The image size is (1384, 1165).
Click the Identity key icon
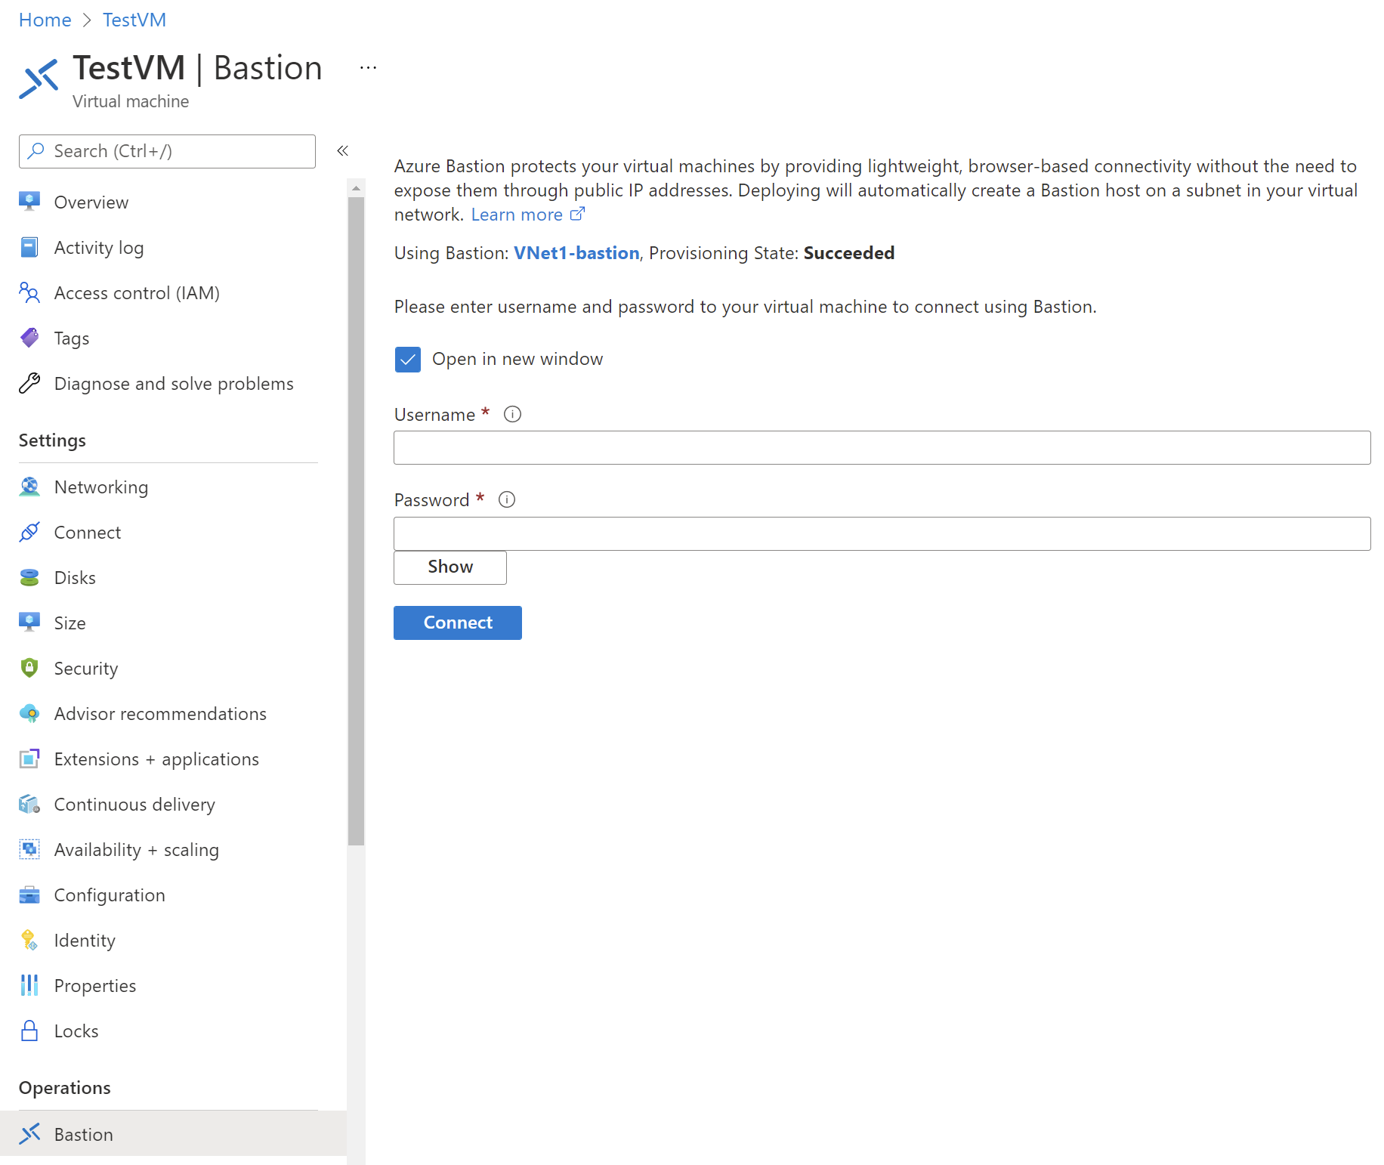coord(29,941)
